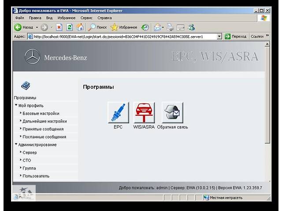Print the page with printer icon

pyautogui.click(x=170, y=27)
